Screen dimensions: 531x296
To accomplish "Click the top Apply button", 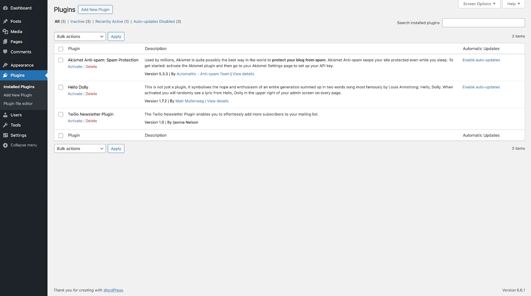I will click(x=116, y=37).
